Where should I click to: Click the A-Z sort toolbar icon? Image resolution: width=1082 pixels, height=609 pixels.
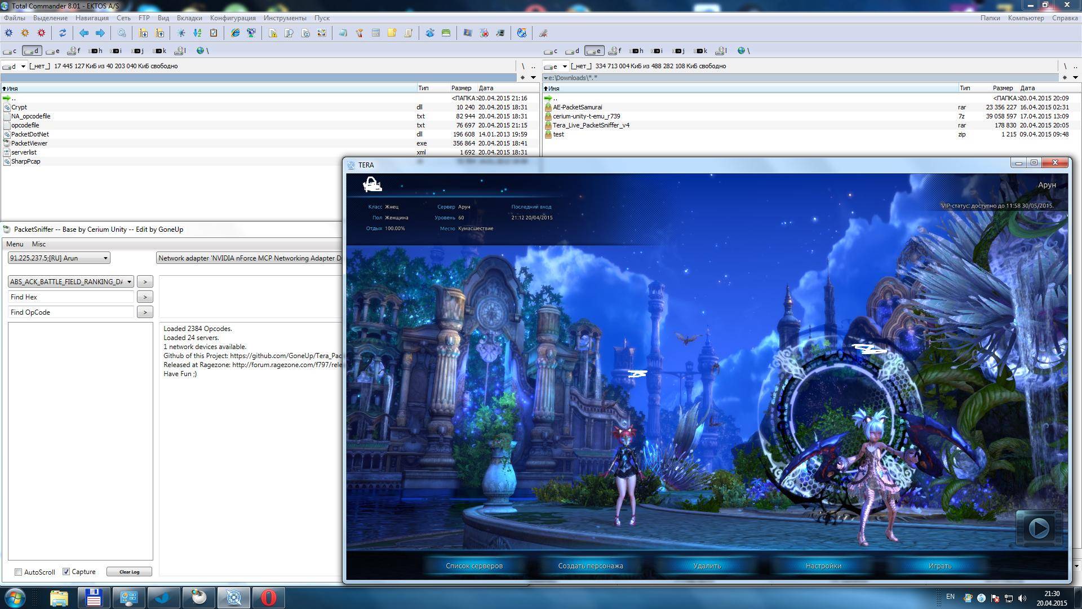197,33
